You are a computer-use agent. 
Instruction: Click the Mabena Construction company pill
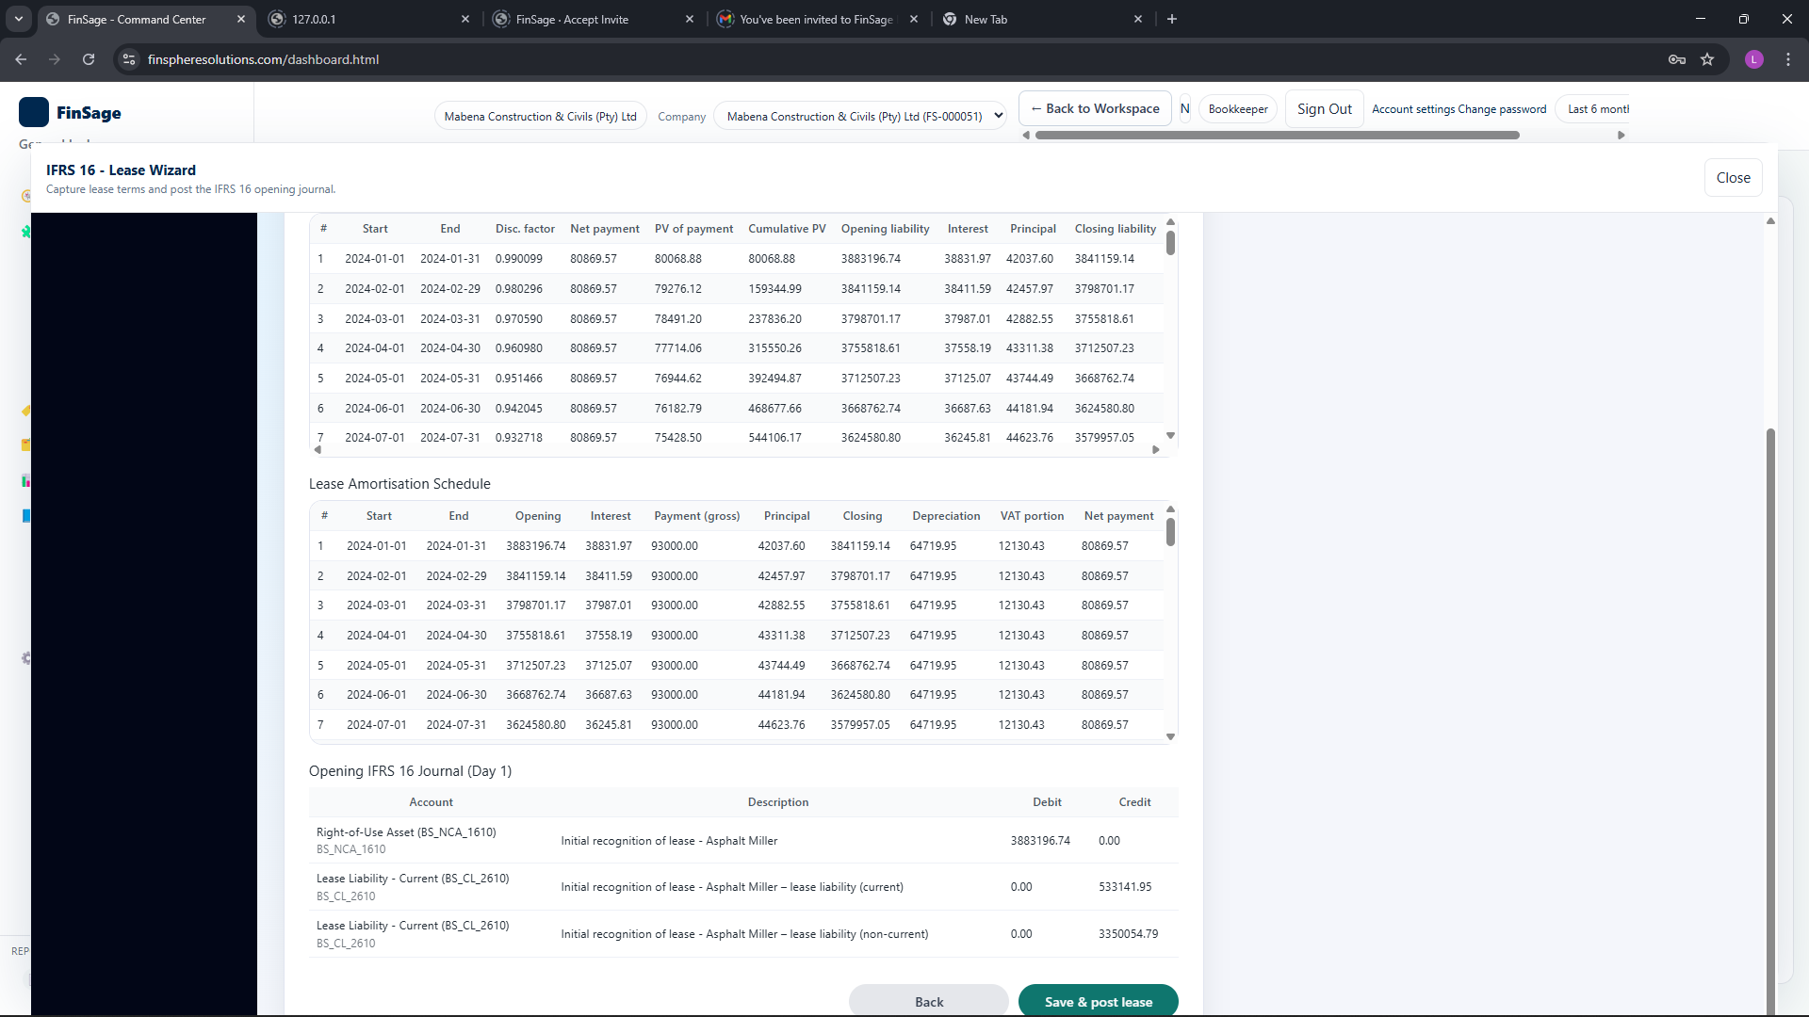[x=540, y=116]
